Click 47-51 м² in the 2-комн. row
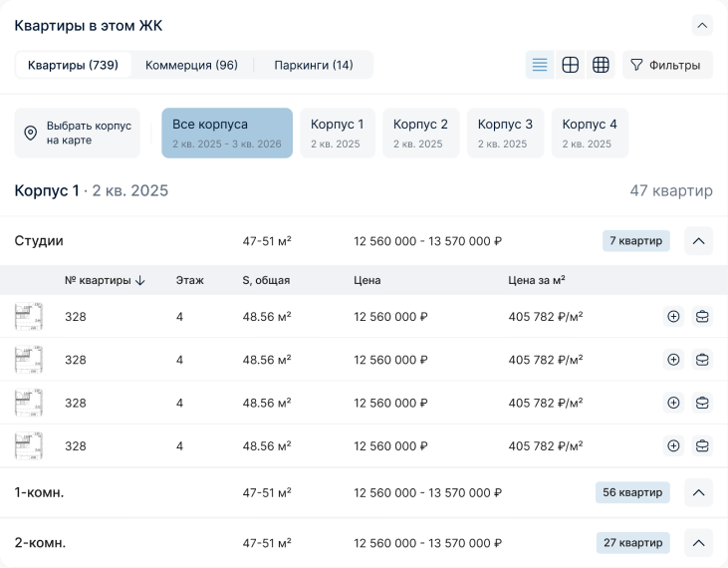 point(267,543)
